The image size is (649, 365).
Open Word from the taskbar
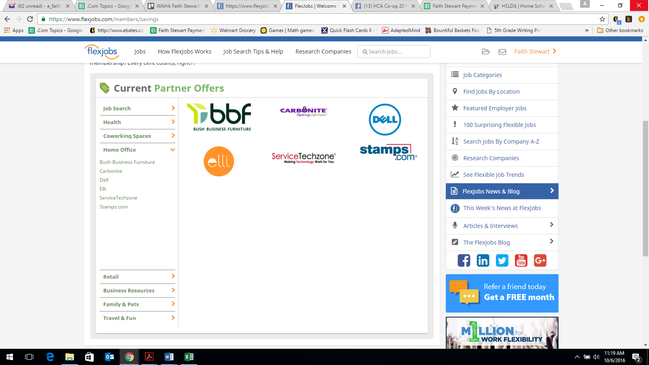(169, 357)
